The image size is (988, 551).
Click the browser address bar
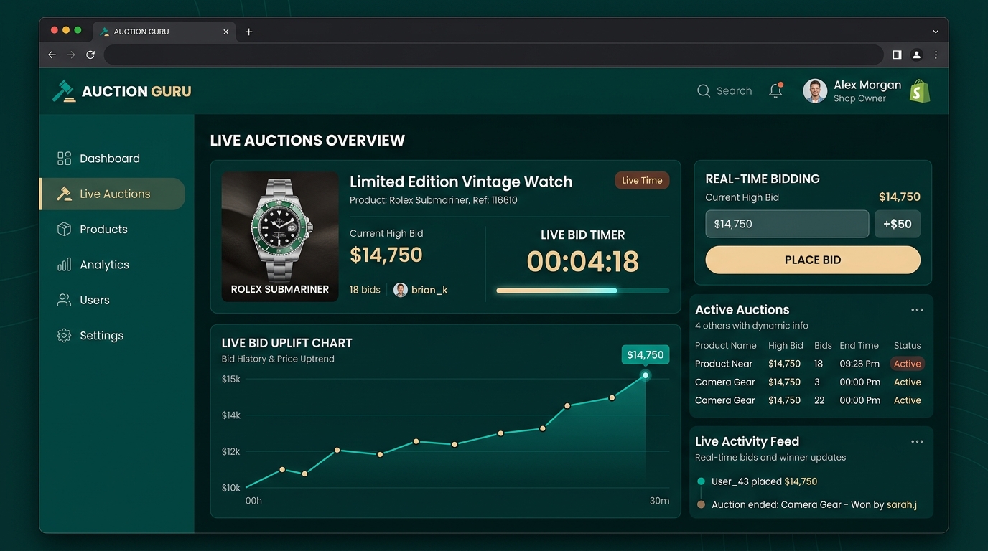point(493,55)
